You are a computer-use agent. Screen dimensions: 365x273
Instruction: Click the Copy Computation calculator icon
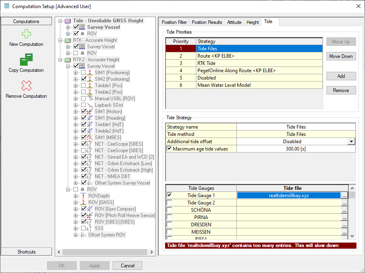(x=26, y=60)
